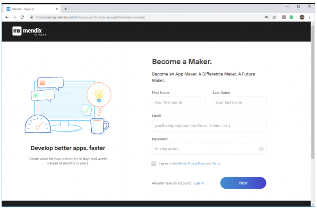Open the Terms link
The width and height of the screenshot is (317, 209).
pos(217,163)
